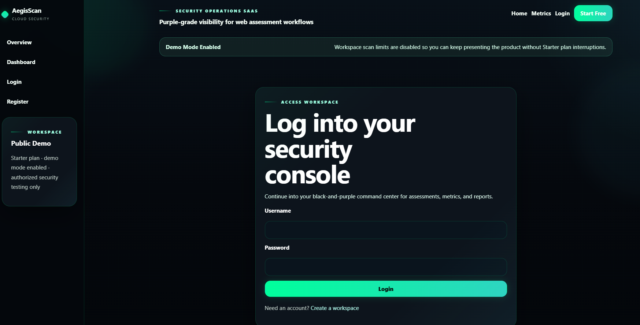Click the Public Demo workspace title
Viewport: 640px width, 325px height.
point(31,143)
